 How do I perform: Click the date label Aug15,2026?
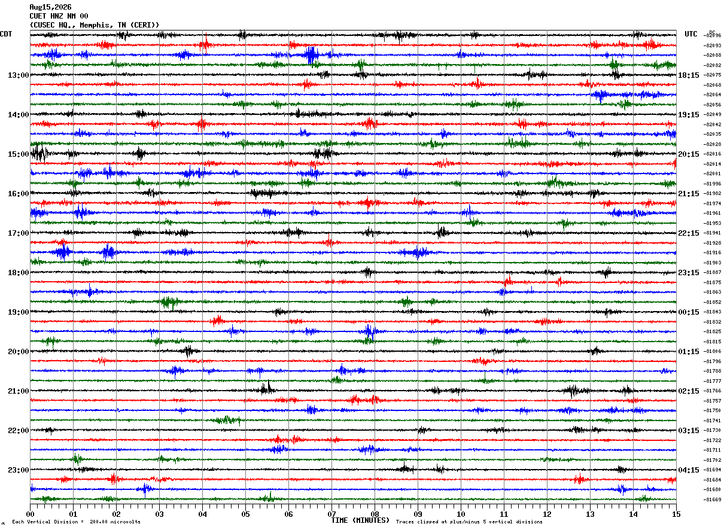click(x=50, y=7)
